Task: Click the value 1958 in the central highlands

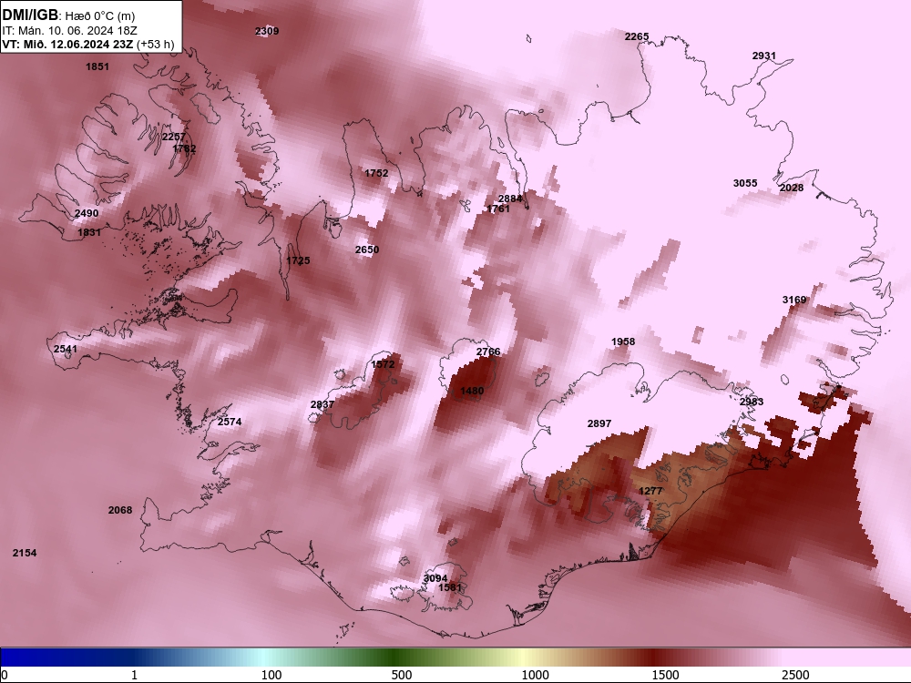Action: [x=623, y=342]
